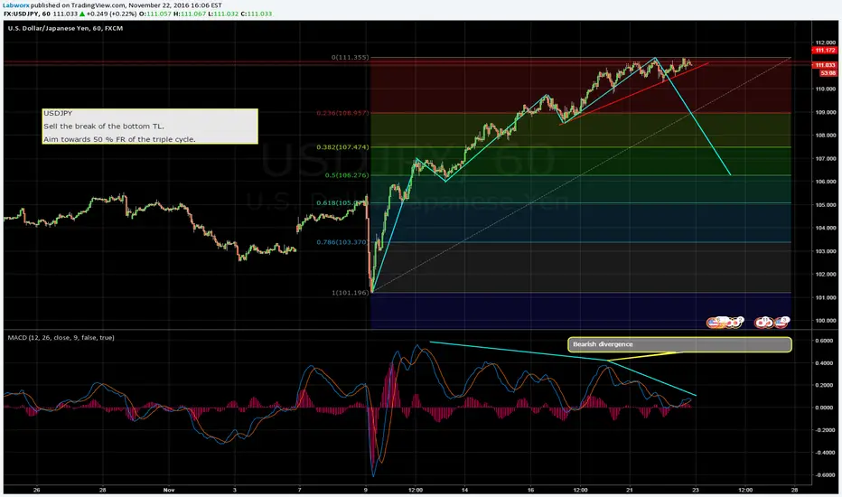Click the 53:08 countdown tag
Image resolution: width=842 pixels, height=497 pixels.
point(828,73)
